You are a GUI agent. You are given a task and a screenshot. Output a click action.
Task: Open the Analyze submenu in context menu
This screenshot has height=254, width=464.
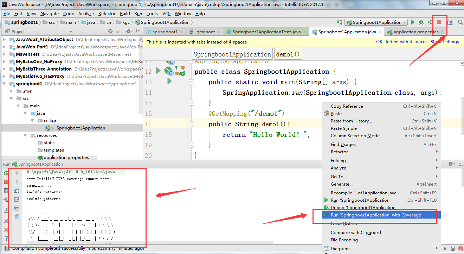point(381,168)
